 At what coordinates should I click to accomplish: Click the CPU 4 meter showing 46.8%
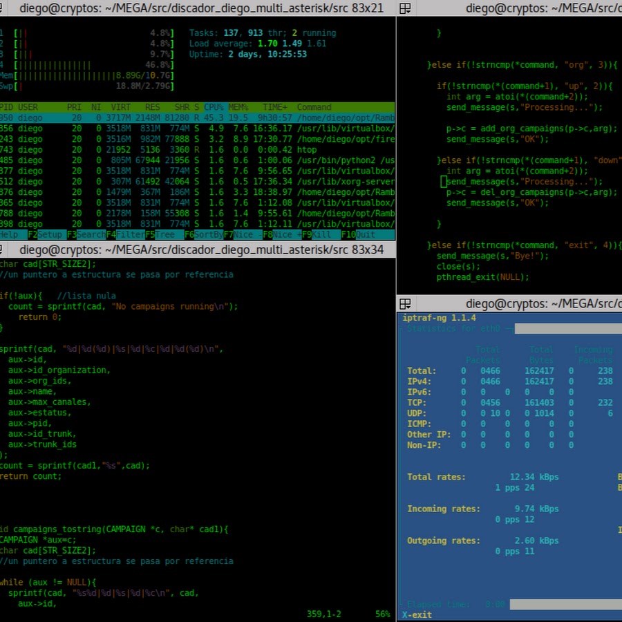pos(87,65)
